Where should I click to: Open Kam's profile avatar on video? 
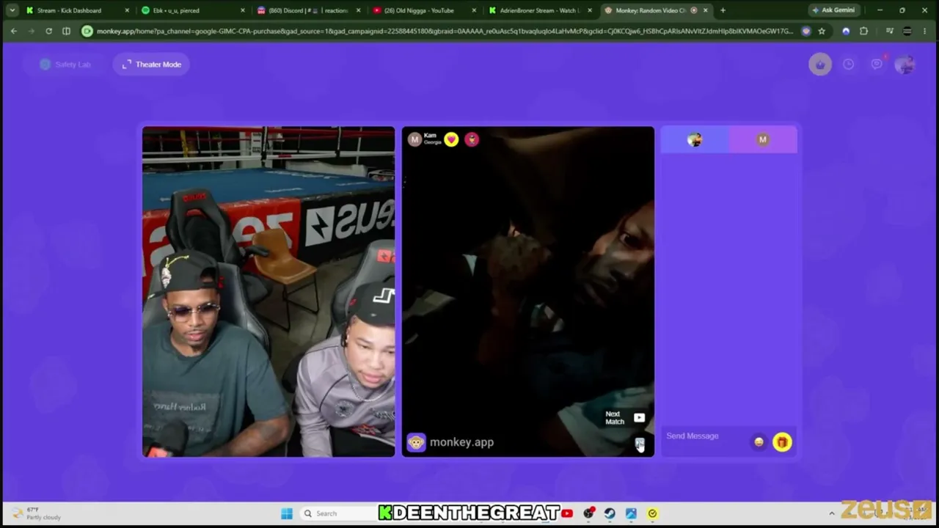point(414,139)
